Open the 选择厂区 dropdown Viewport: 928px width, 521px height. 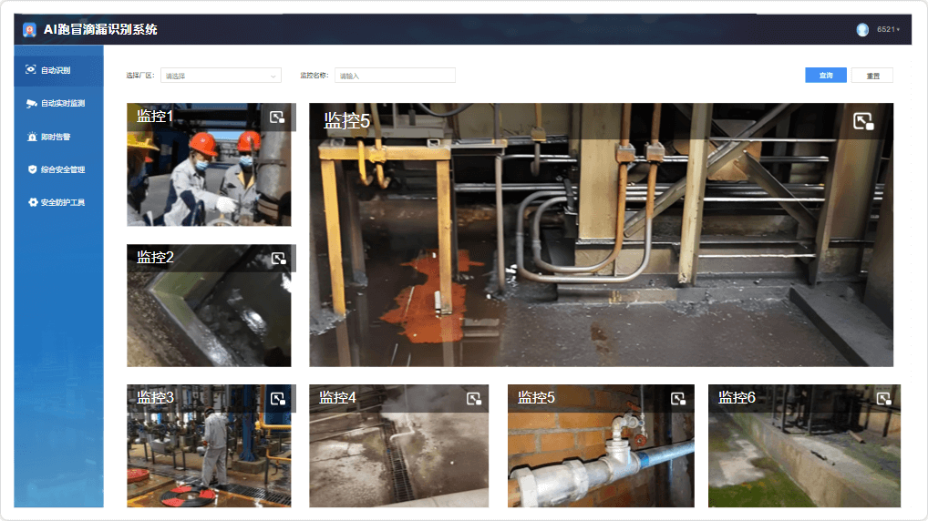[221, 76]
